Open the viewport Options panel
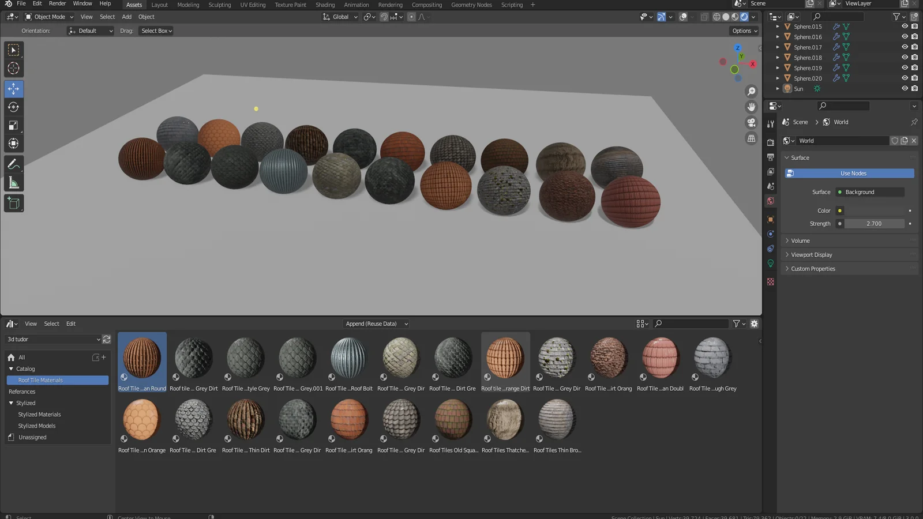Viewport: 923px width, 519px height. pyautogui.click(x=743, y=31)
